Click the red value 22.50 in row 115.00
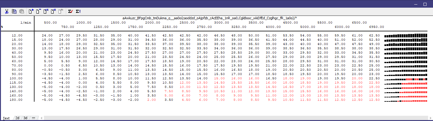Viewport: 433px width, 121px height. (375, 83)
